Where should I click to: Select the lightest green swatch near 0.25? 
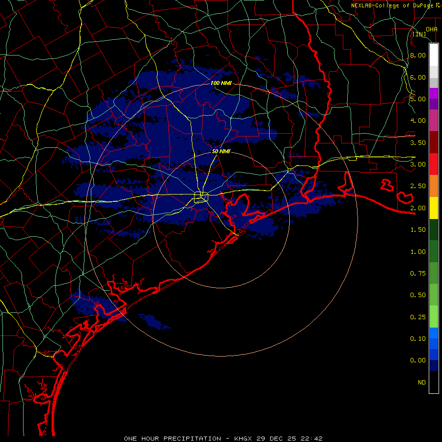[x=434, y=317]
